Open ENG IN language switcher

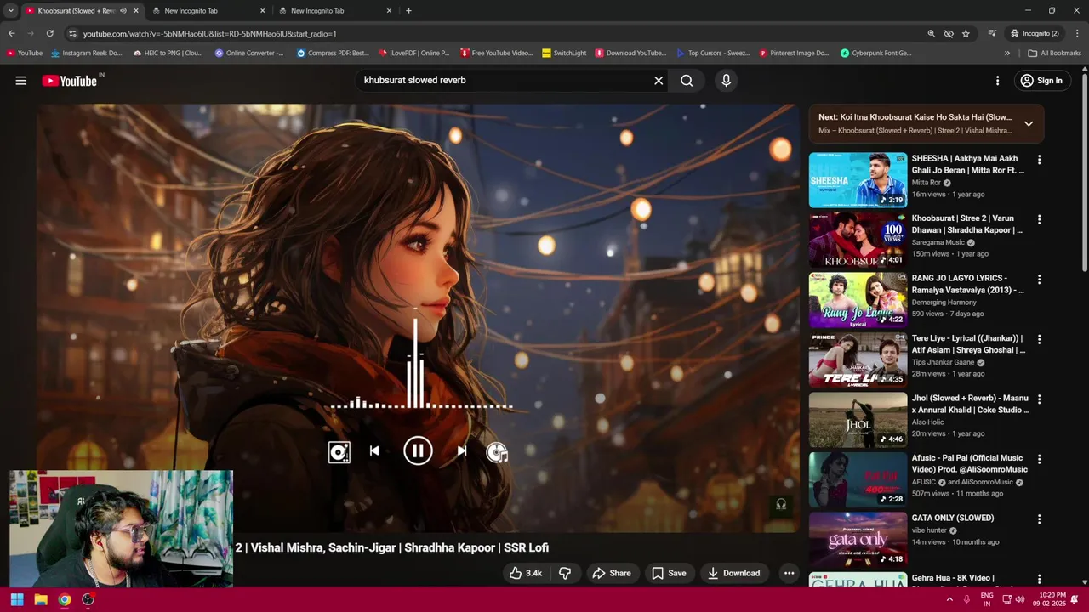[x=987, y=599]
